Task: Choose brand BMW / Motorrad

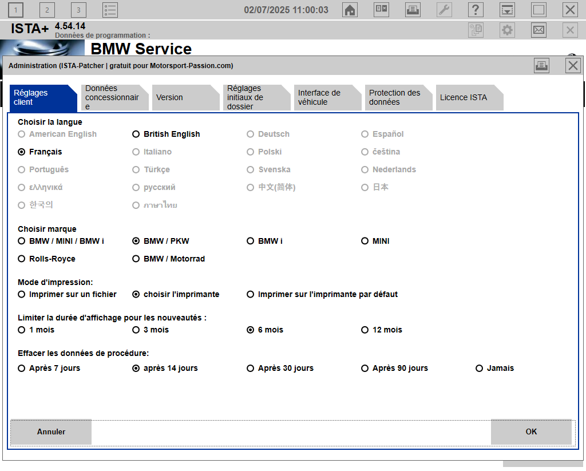Action: coord(169,259)
